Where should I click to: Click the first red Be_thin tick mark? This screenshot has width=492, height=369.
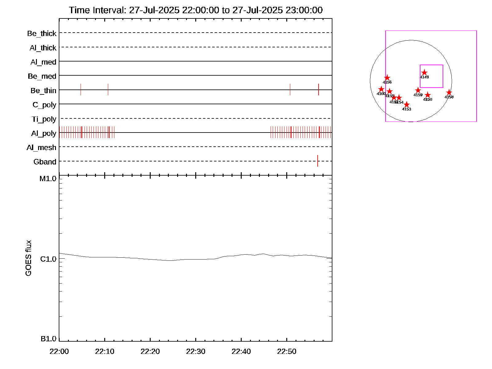pyautogui.click(x=81, y=89)
